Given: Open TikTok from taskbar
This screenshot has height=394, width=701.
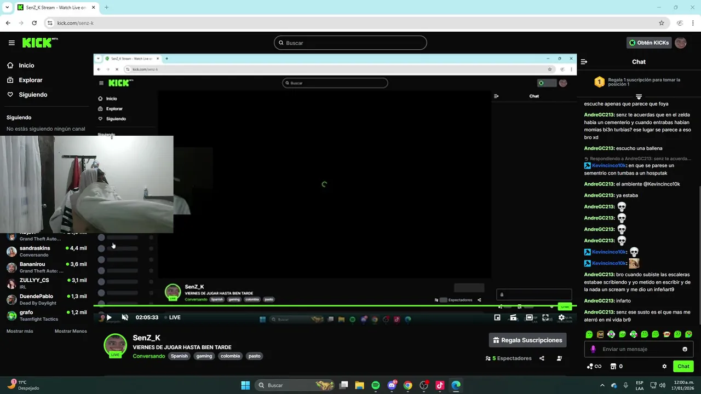Looking at the screenshot, I should [x=440, y=385].
